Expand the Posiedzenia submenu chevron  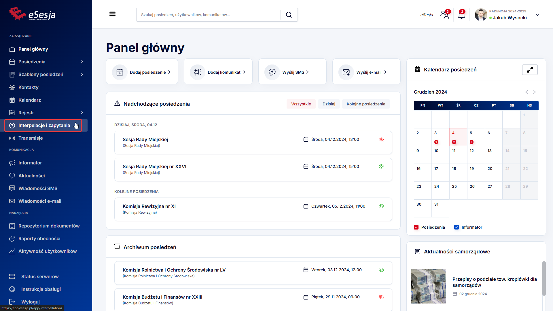coord(82,62)
